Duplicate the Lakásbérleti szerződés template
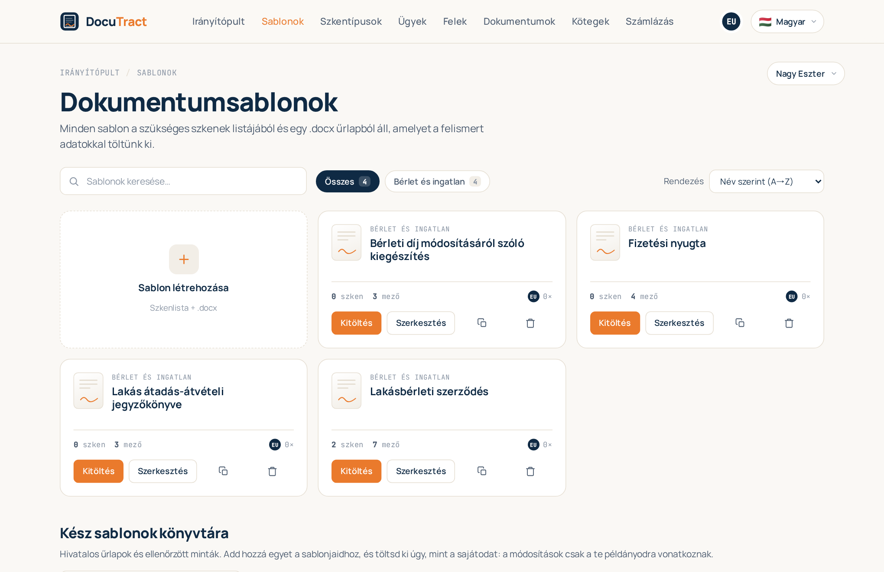Viewport: 884px width, 572px height. tap(482, 471)
